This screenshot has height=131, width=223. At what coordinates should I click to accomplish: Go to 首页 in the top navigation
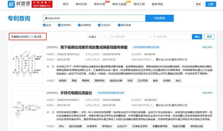[66, 4]
